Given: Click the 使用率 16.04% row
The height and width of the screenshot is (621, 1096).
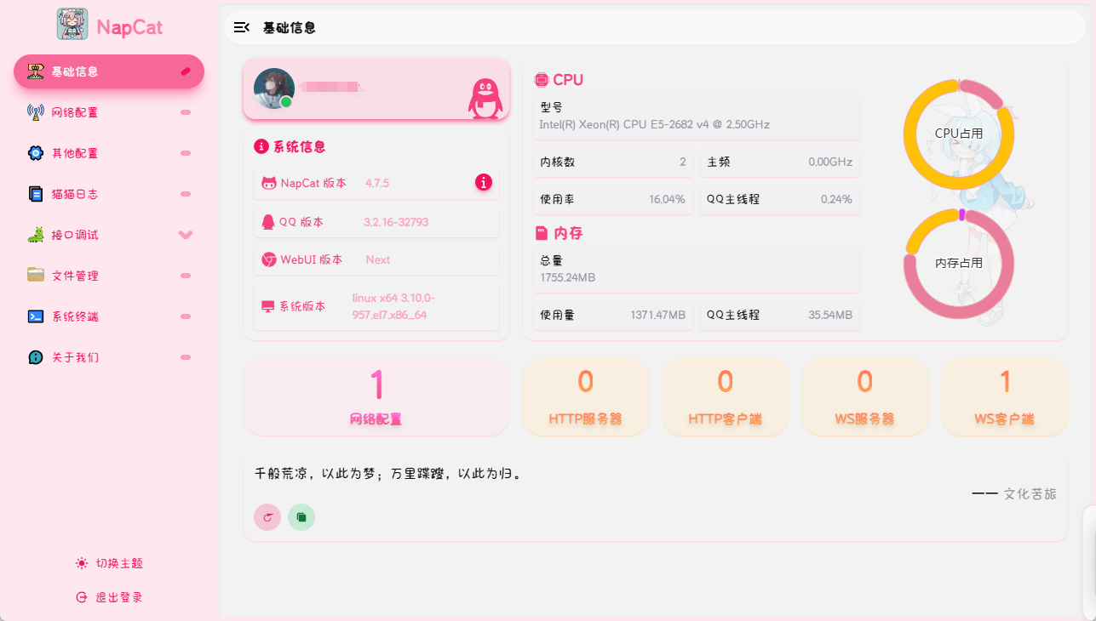Looking at the screenshot, I should (x=613, y=199).
